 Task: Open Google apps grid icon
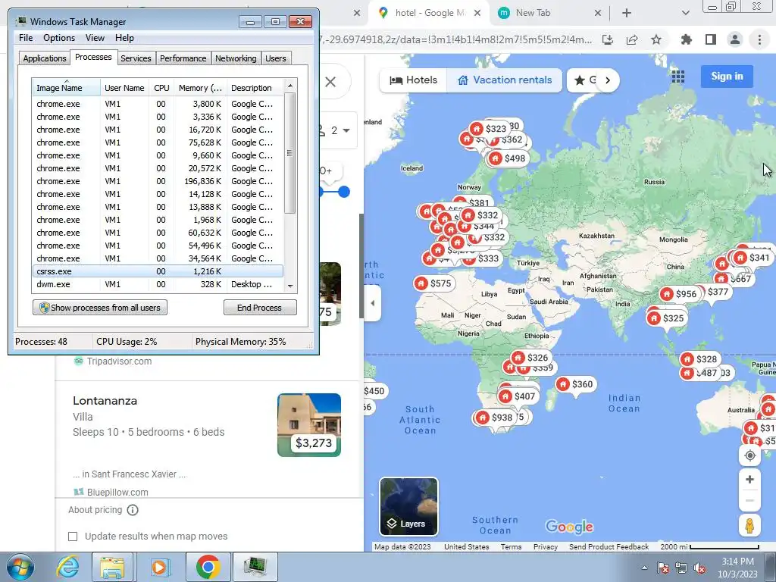[x=678, y=77]
